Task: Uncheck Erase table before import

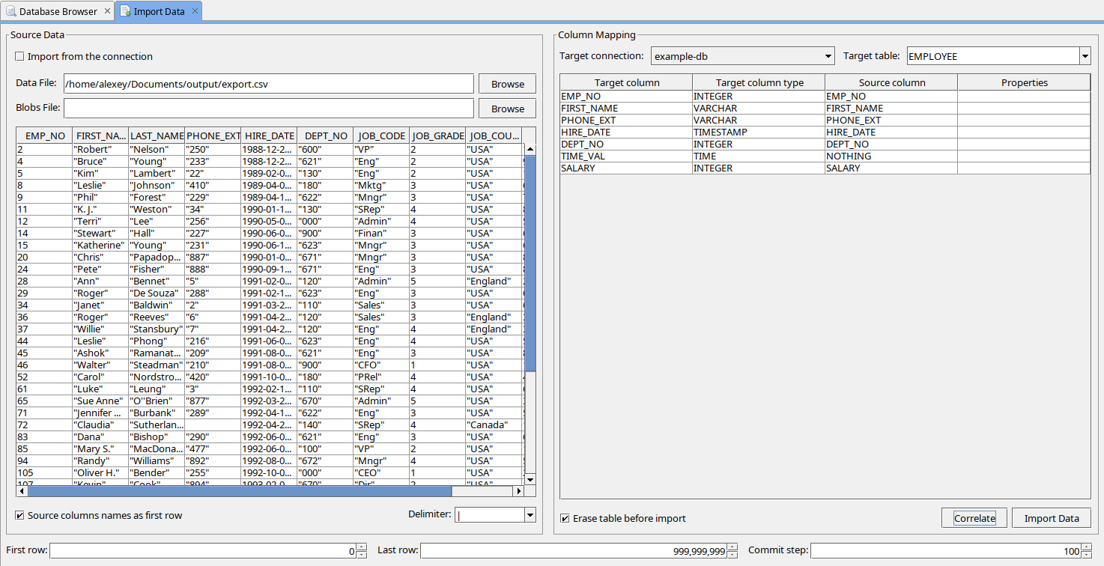Action: [x=565, y=519]
